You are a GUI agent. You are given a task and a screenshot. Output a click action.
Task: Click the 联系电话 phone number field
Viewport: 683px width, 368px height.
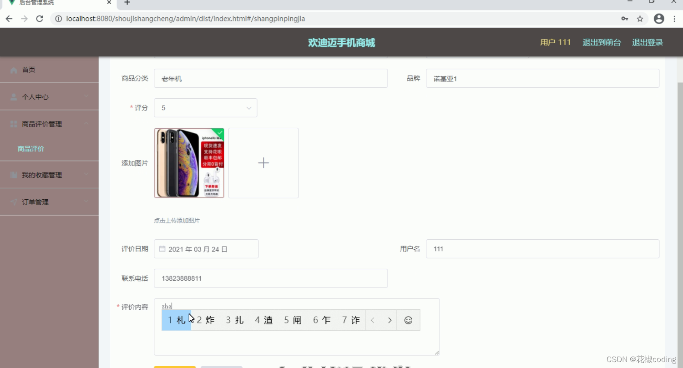271,278
